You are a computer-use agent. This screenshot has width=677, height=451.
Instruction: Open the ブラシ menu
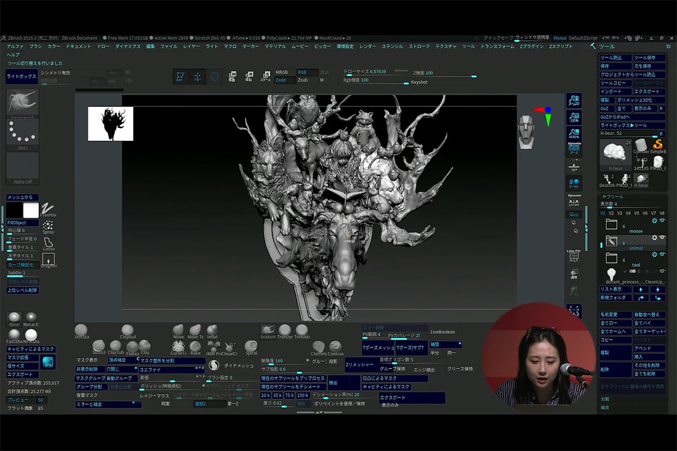(36, 46)
